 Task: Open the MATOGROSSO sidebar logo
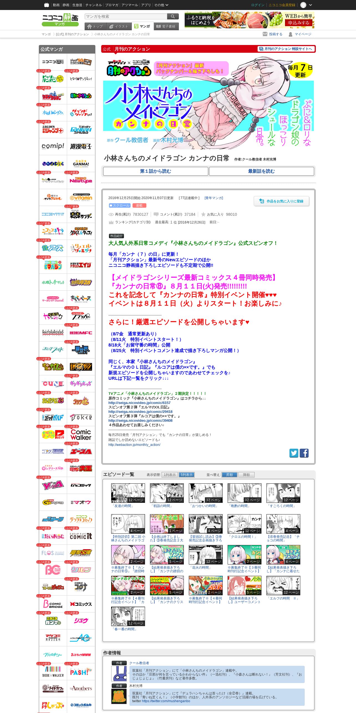coord(53,333)
